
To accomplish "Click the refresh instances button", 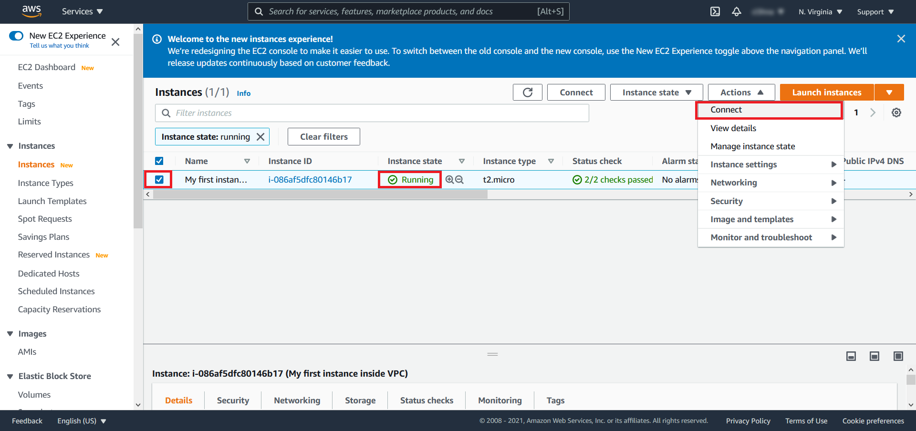I will tap(527, 92).
